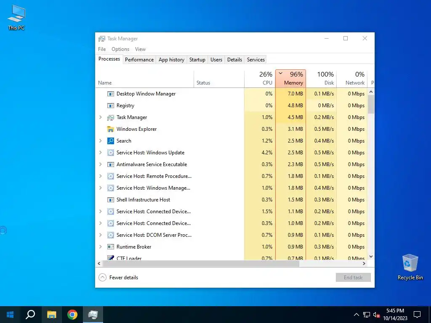The height and width of the screenshot is (323, 431).
Task: Switch to the Performance tab
Action: click(139, 60)
